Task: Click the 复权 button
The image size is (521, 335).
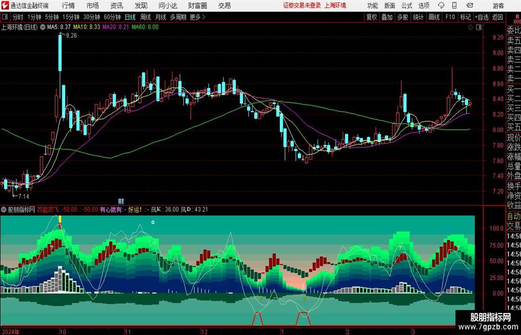Action: 372,17
